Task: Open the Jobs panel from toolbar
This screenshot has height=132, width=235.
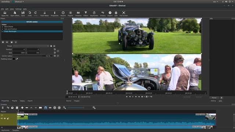Action: pos(116,14)
